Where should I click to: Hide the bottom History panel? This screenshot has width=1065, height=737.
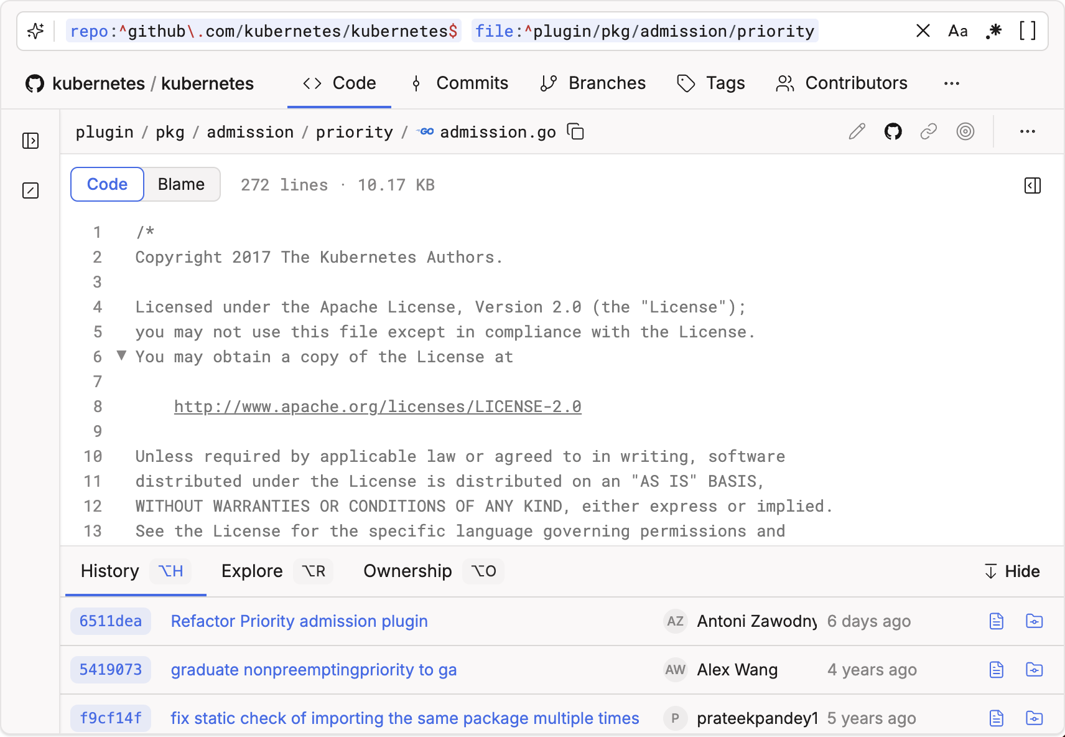click(x=1012, y=571)
